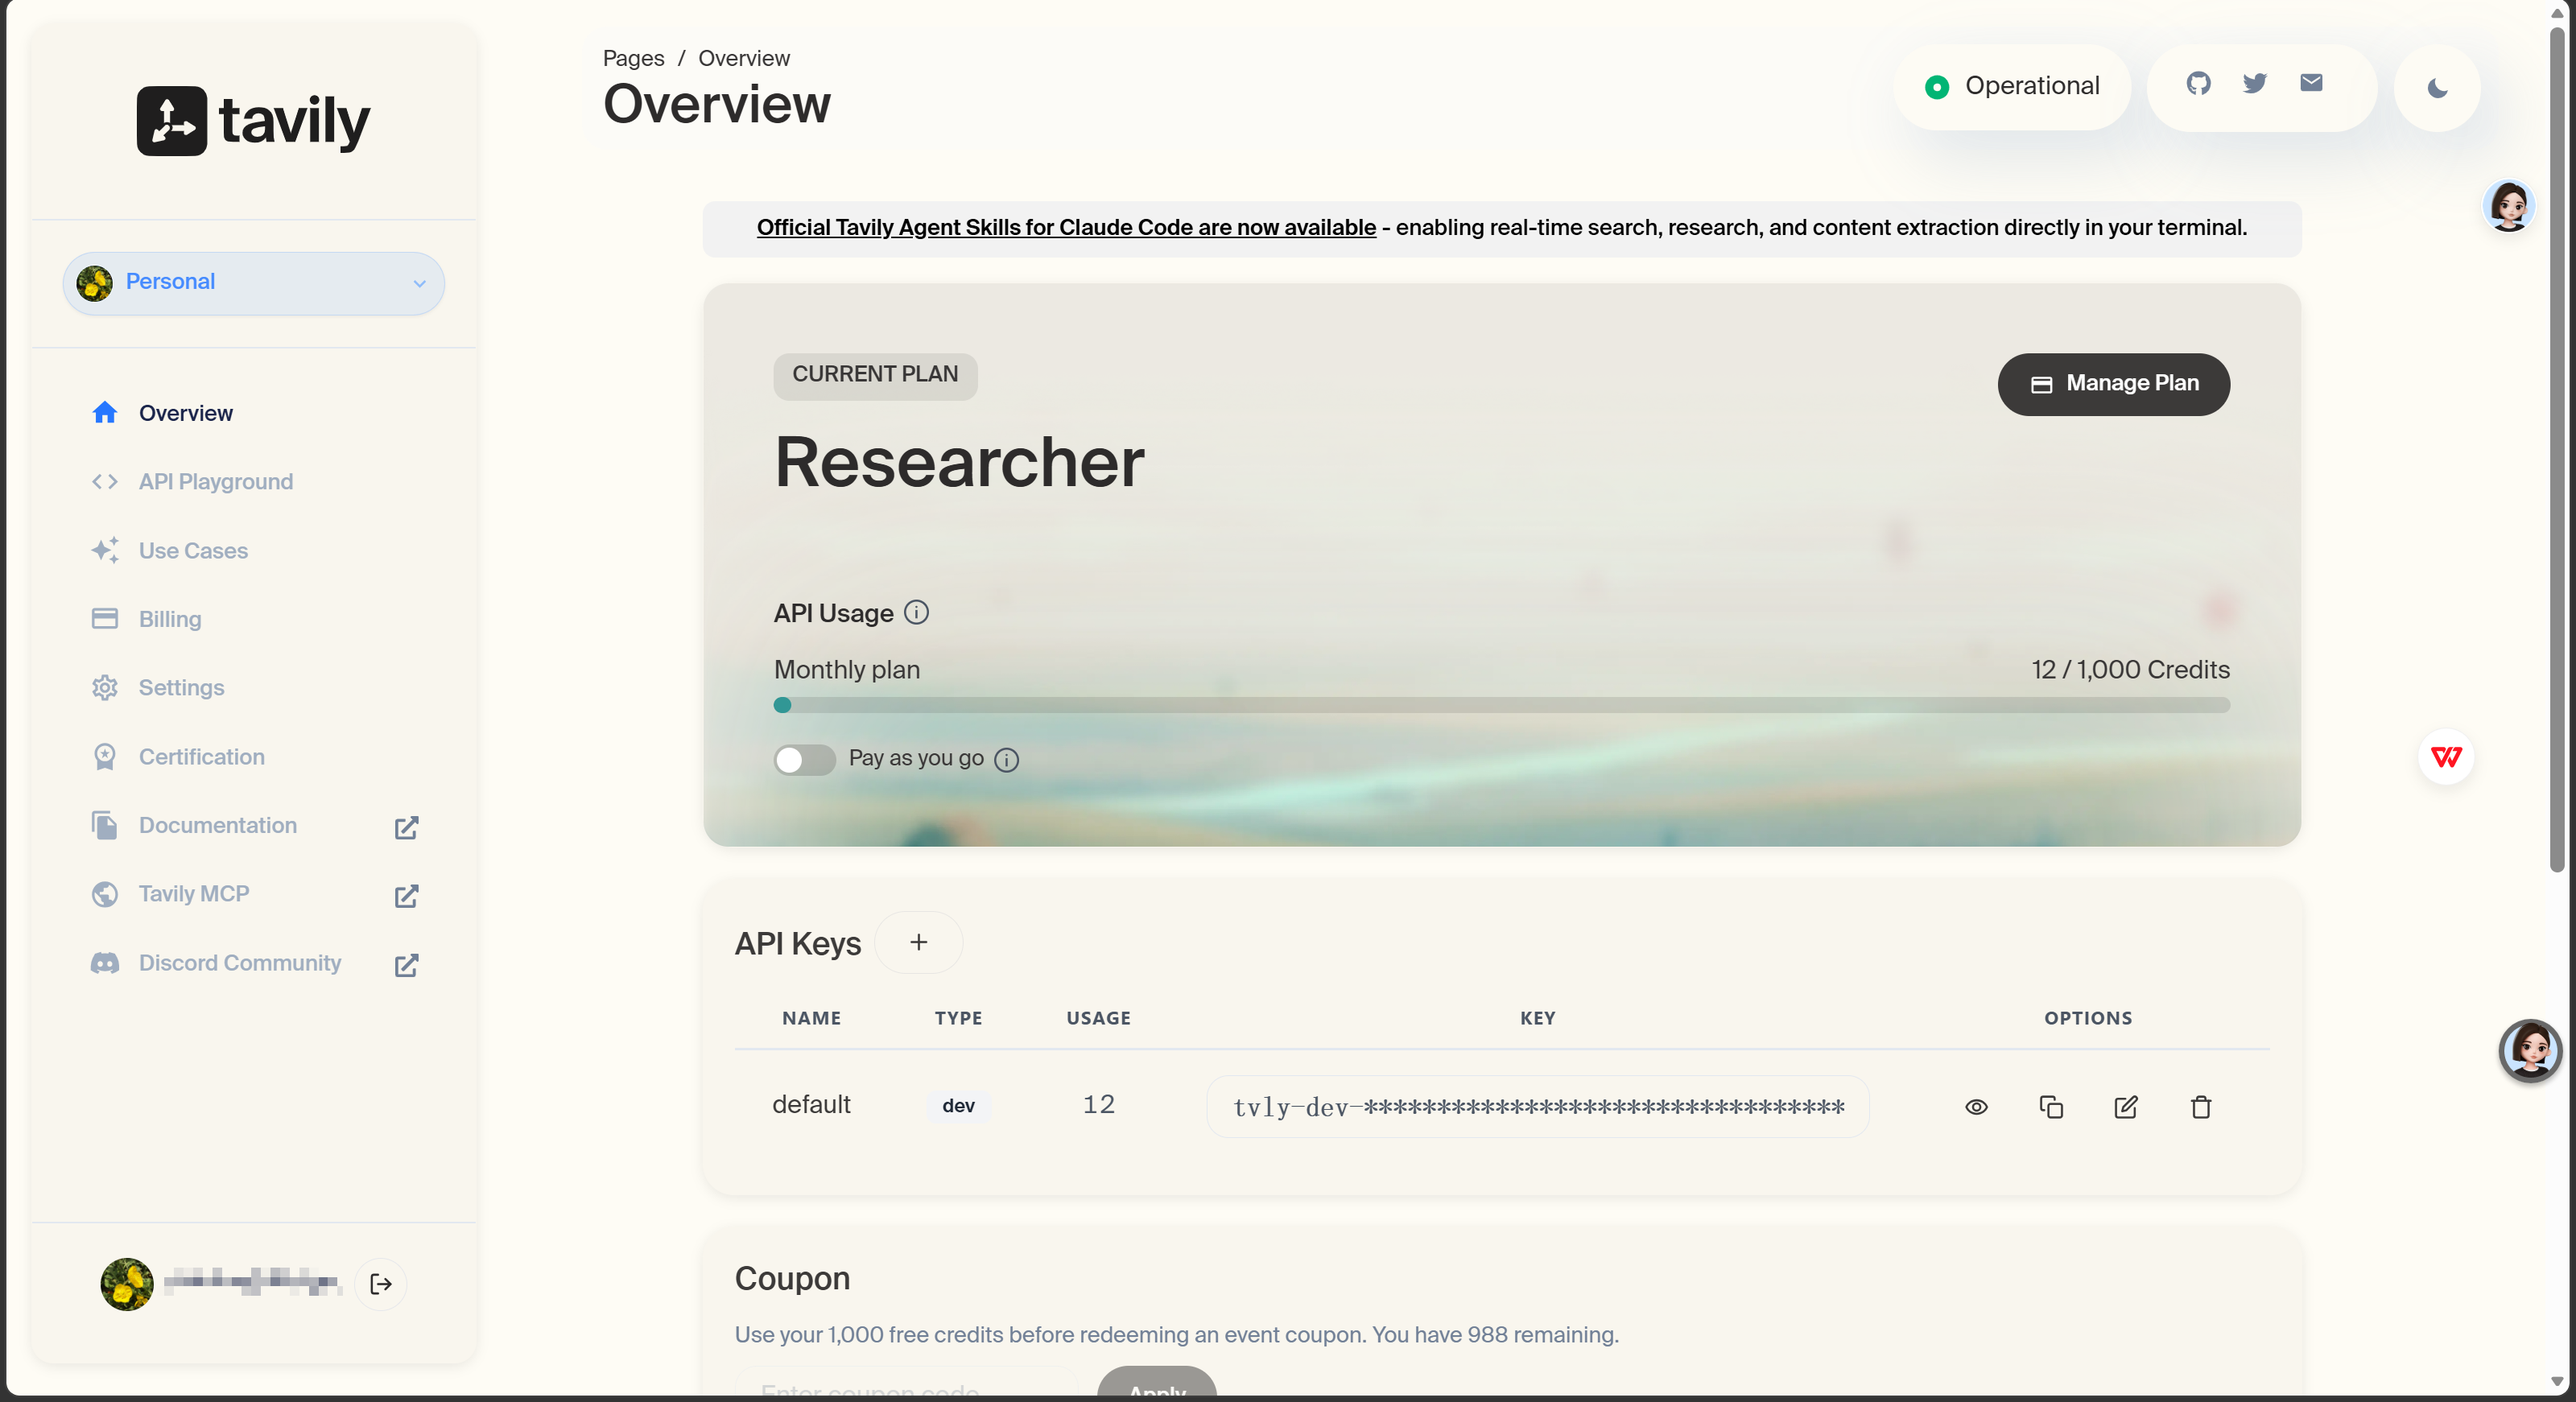The height and width of the screenshot is (1402, 2576).
Task: Add a new API key with plus
Action: [918, 942]
